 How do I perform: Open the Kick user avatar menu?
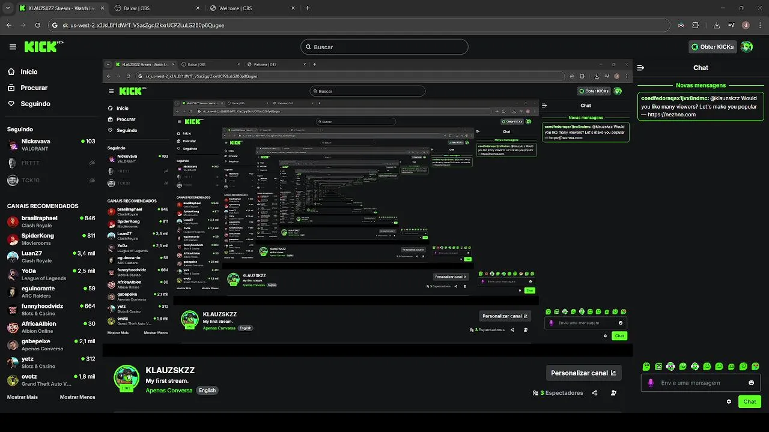747,47
